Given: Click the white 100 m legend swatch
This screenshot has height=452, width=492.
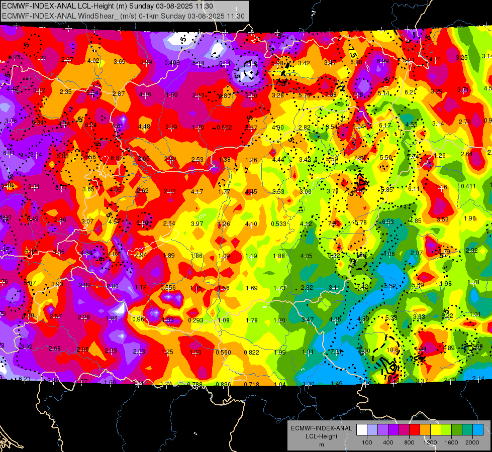Looking at the screenshot, I should coord(362,430).
